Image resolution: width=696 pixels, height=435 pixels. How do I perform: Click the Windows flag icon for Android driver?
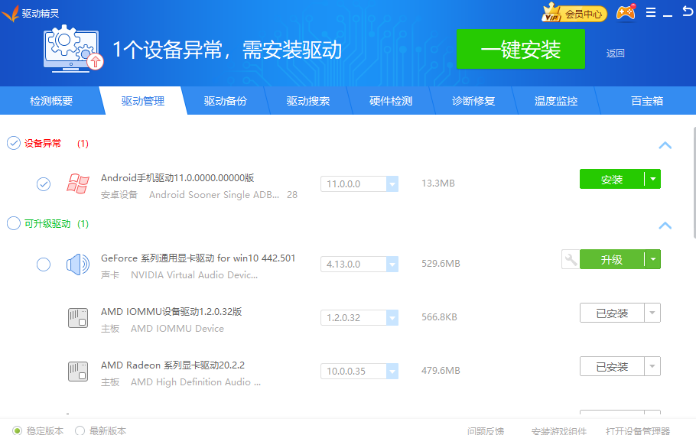click(x=78, y=183)
